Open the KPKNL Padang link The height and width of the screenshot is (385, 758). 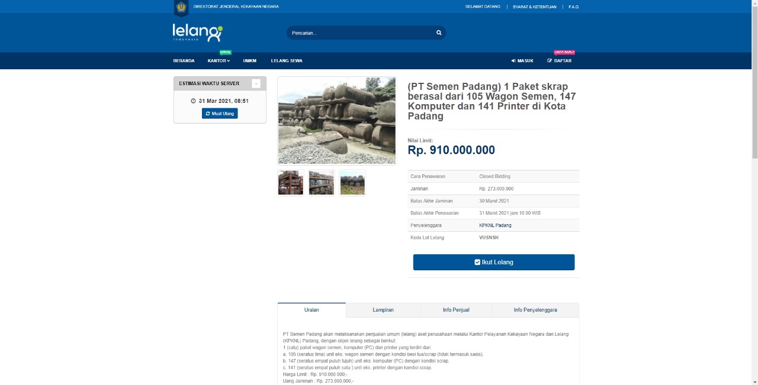(x=495, y=225)
